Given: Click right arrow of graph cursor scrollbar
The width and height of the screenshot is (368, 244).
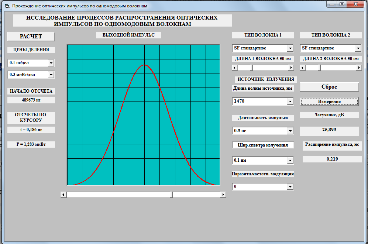Looking at the screenshot, I should (223, 195).
